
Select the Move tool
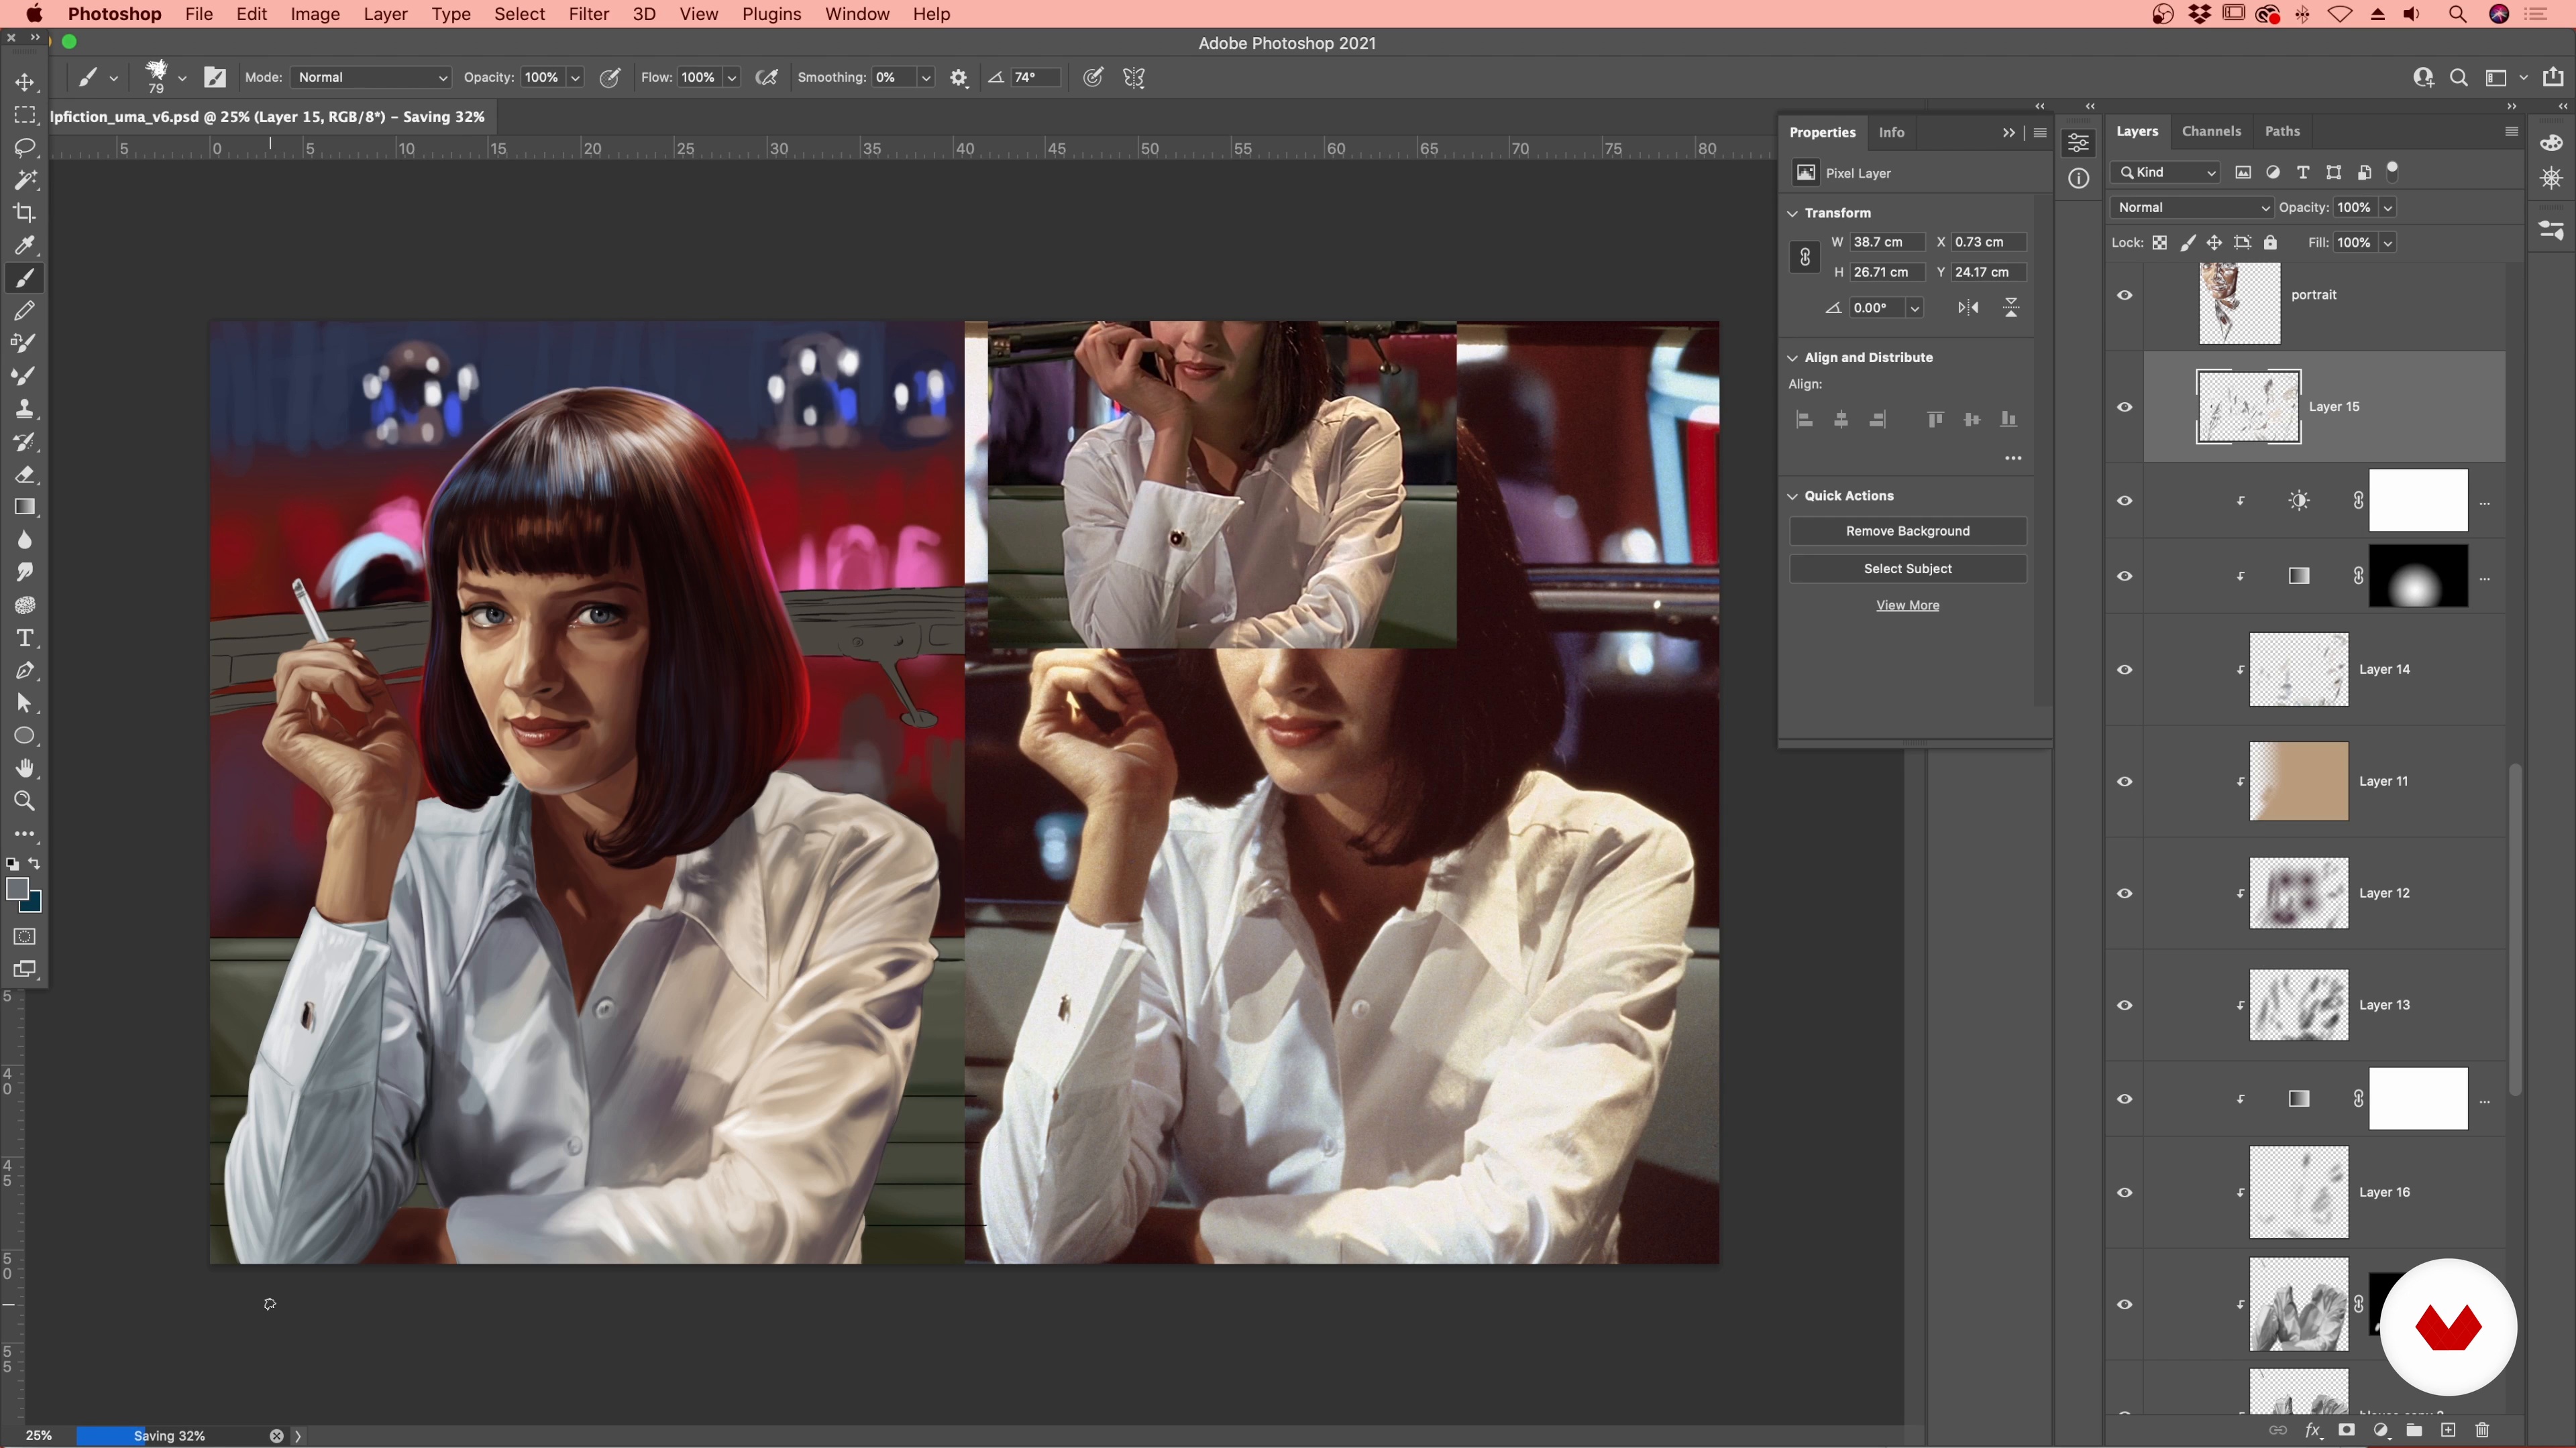[24, 82]
